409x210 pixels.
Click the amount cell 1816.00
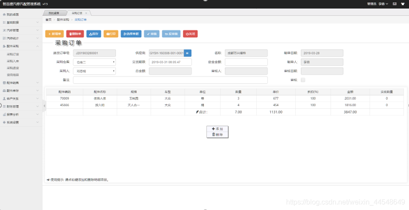[350, 105]
